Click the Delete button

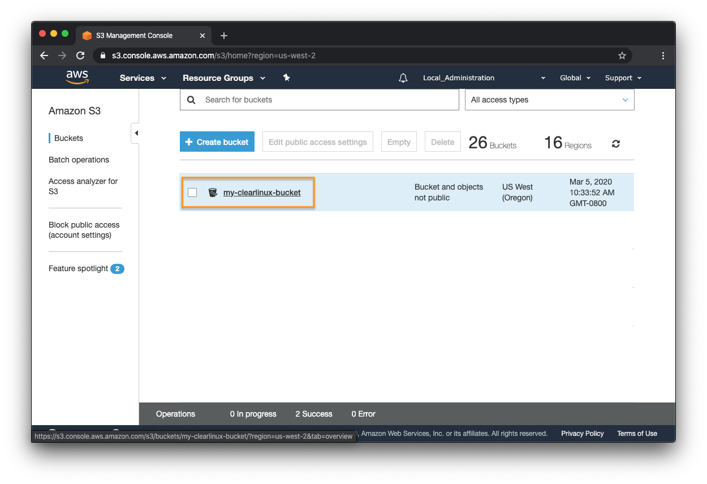tap(442, 142)
